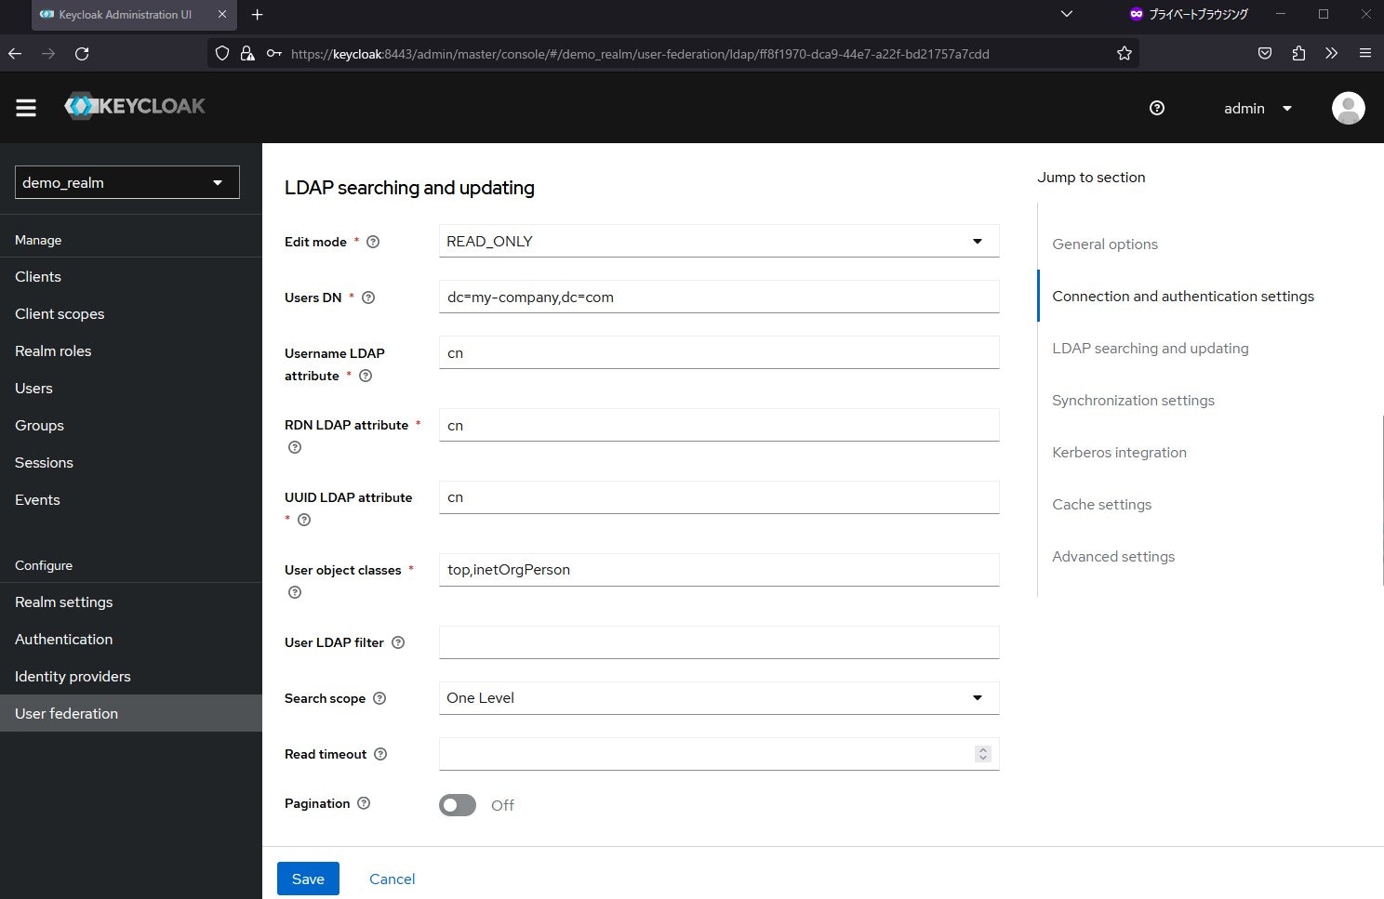1384x899 pixels.
Task: Click the Save button
Action: 308,878
